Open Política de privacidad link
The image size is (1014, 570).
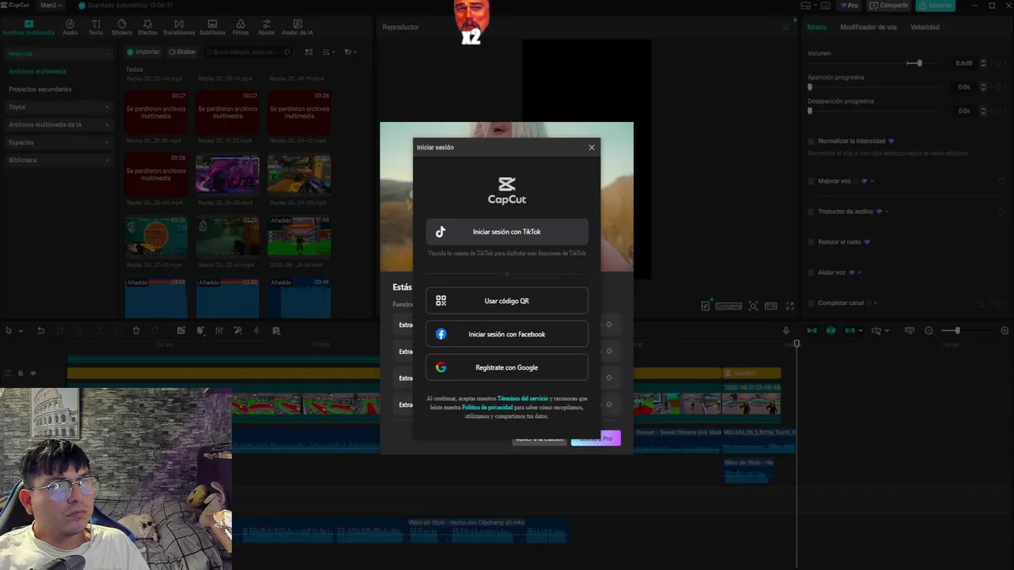487,407
